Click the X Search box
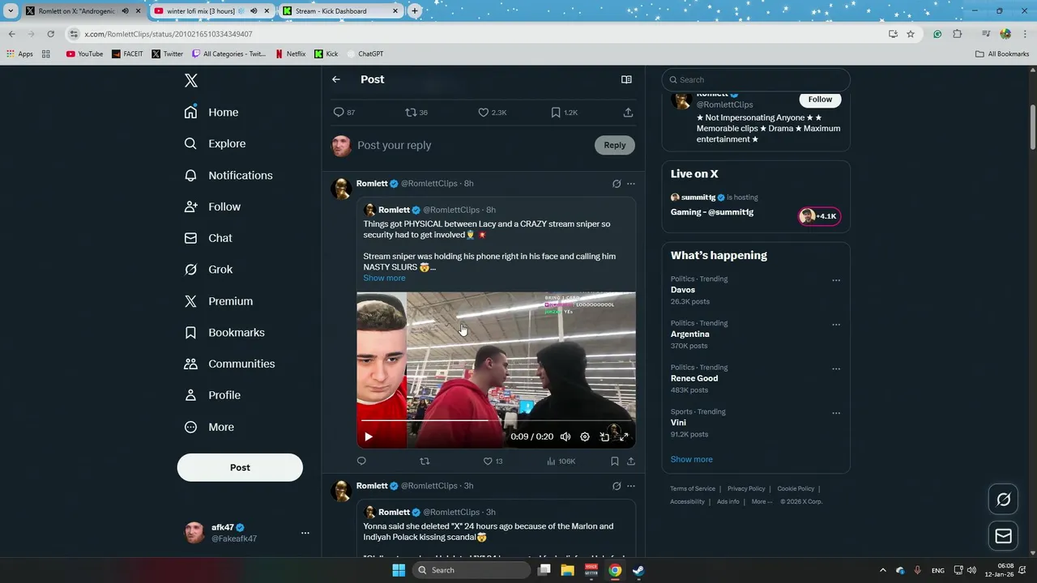Image resolution: width=1037 pixels, height=583 pixels. (x=756, y=79)
